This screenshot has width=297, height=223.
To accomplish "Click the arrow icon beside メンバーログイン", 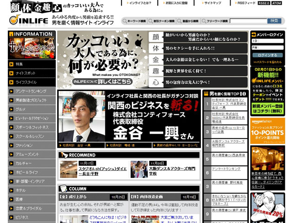I will [x=253, y=34].
